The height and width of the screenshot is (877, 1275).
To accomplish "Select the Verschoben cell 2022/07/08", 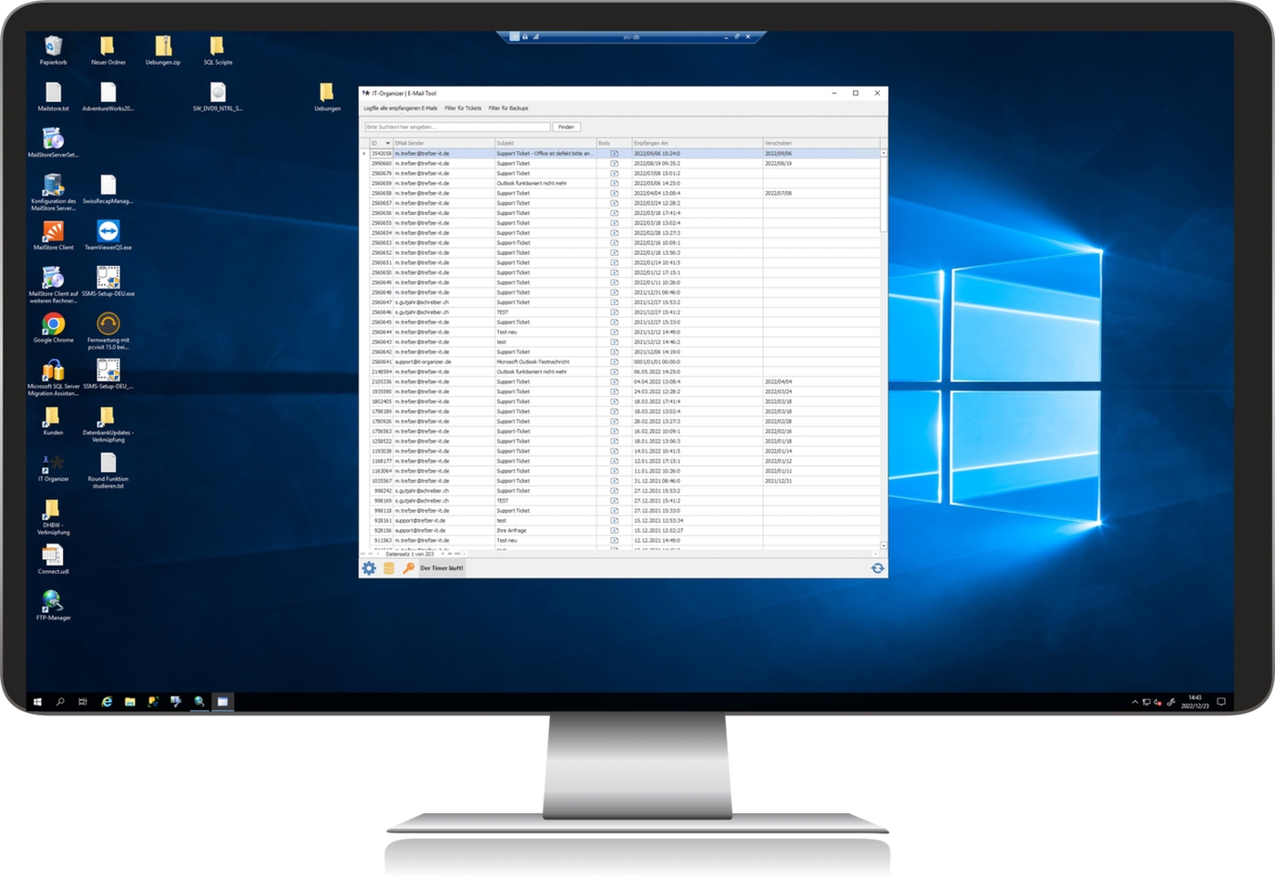I will click(821, 193).
